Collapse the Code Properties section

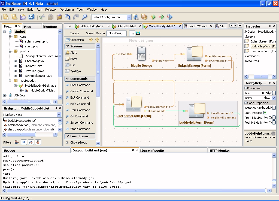(x=245, y=103)
